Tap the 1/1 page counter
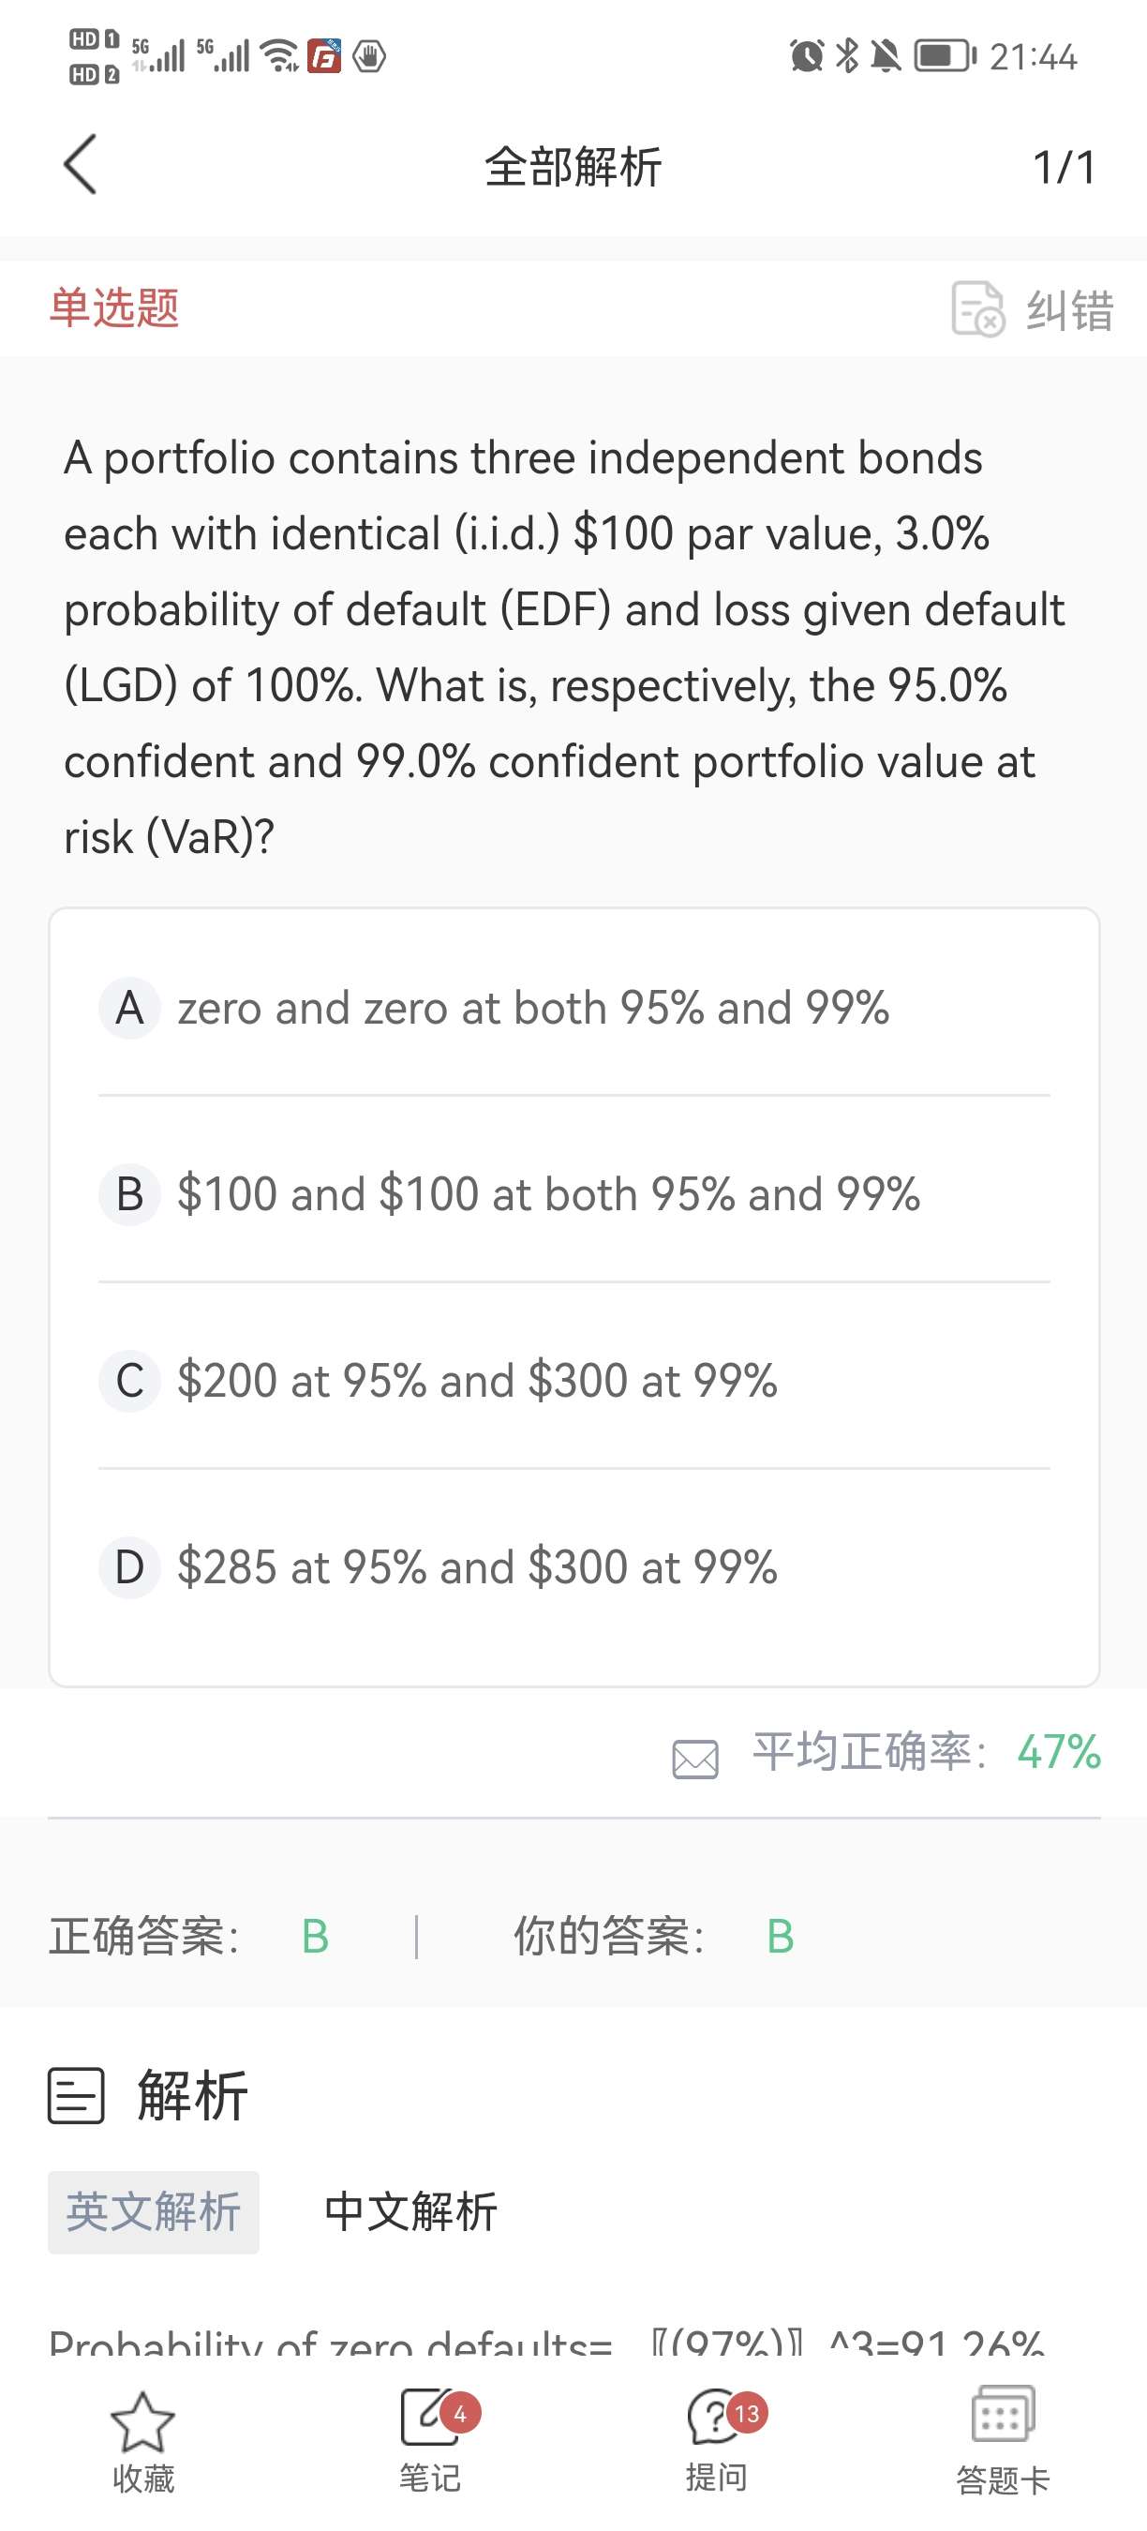Image resolution: width=1147 pixels, height=2531 pixels. 1064,167
